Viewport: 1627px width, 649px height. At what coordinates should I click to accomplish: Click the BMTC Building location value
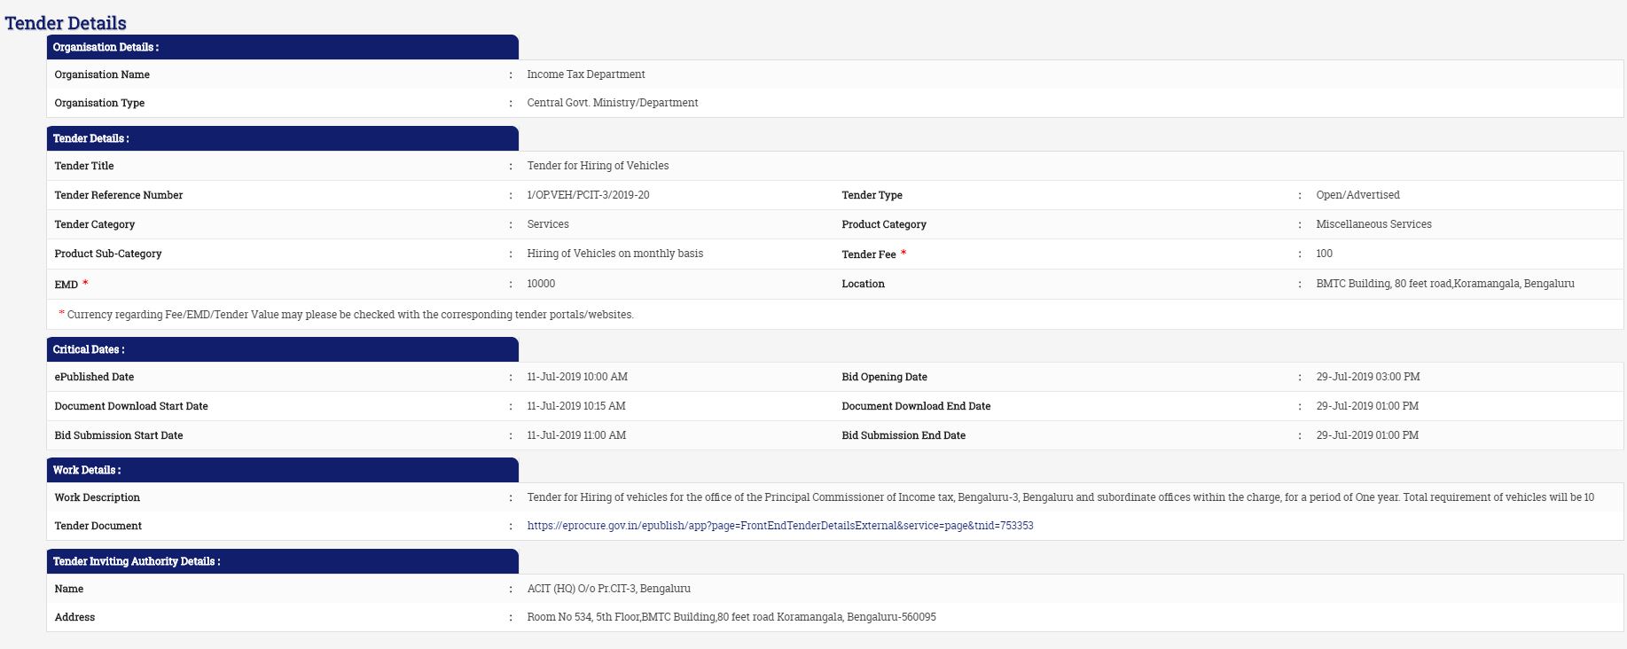click(1444, 284)
